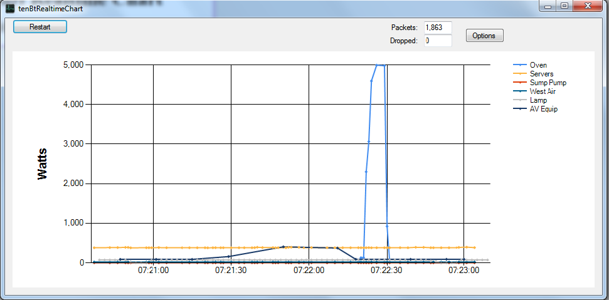Click the 07:21:00 time axis label

click(154, 270)
